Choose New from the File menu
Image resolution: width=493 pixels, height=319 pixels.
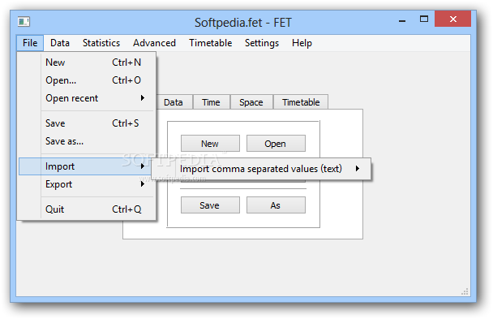[87, 63]
